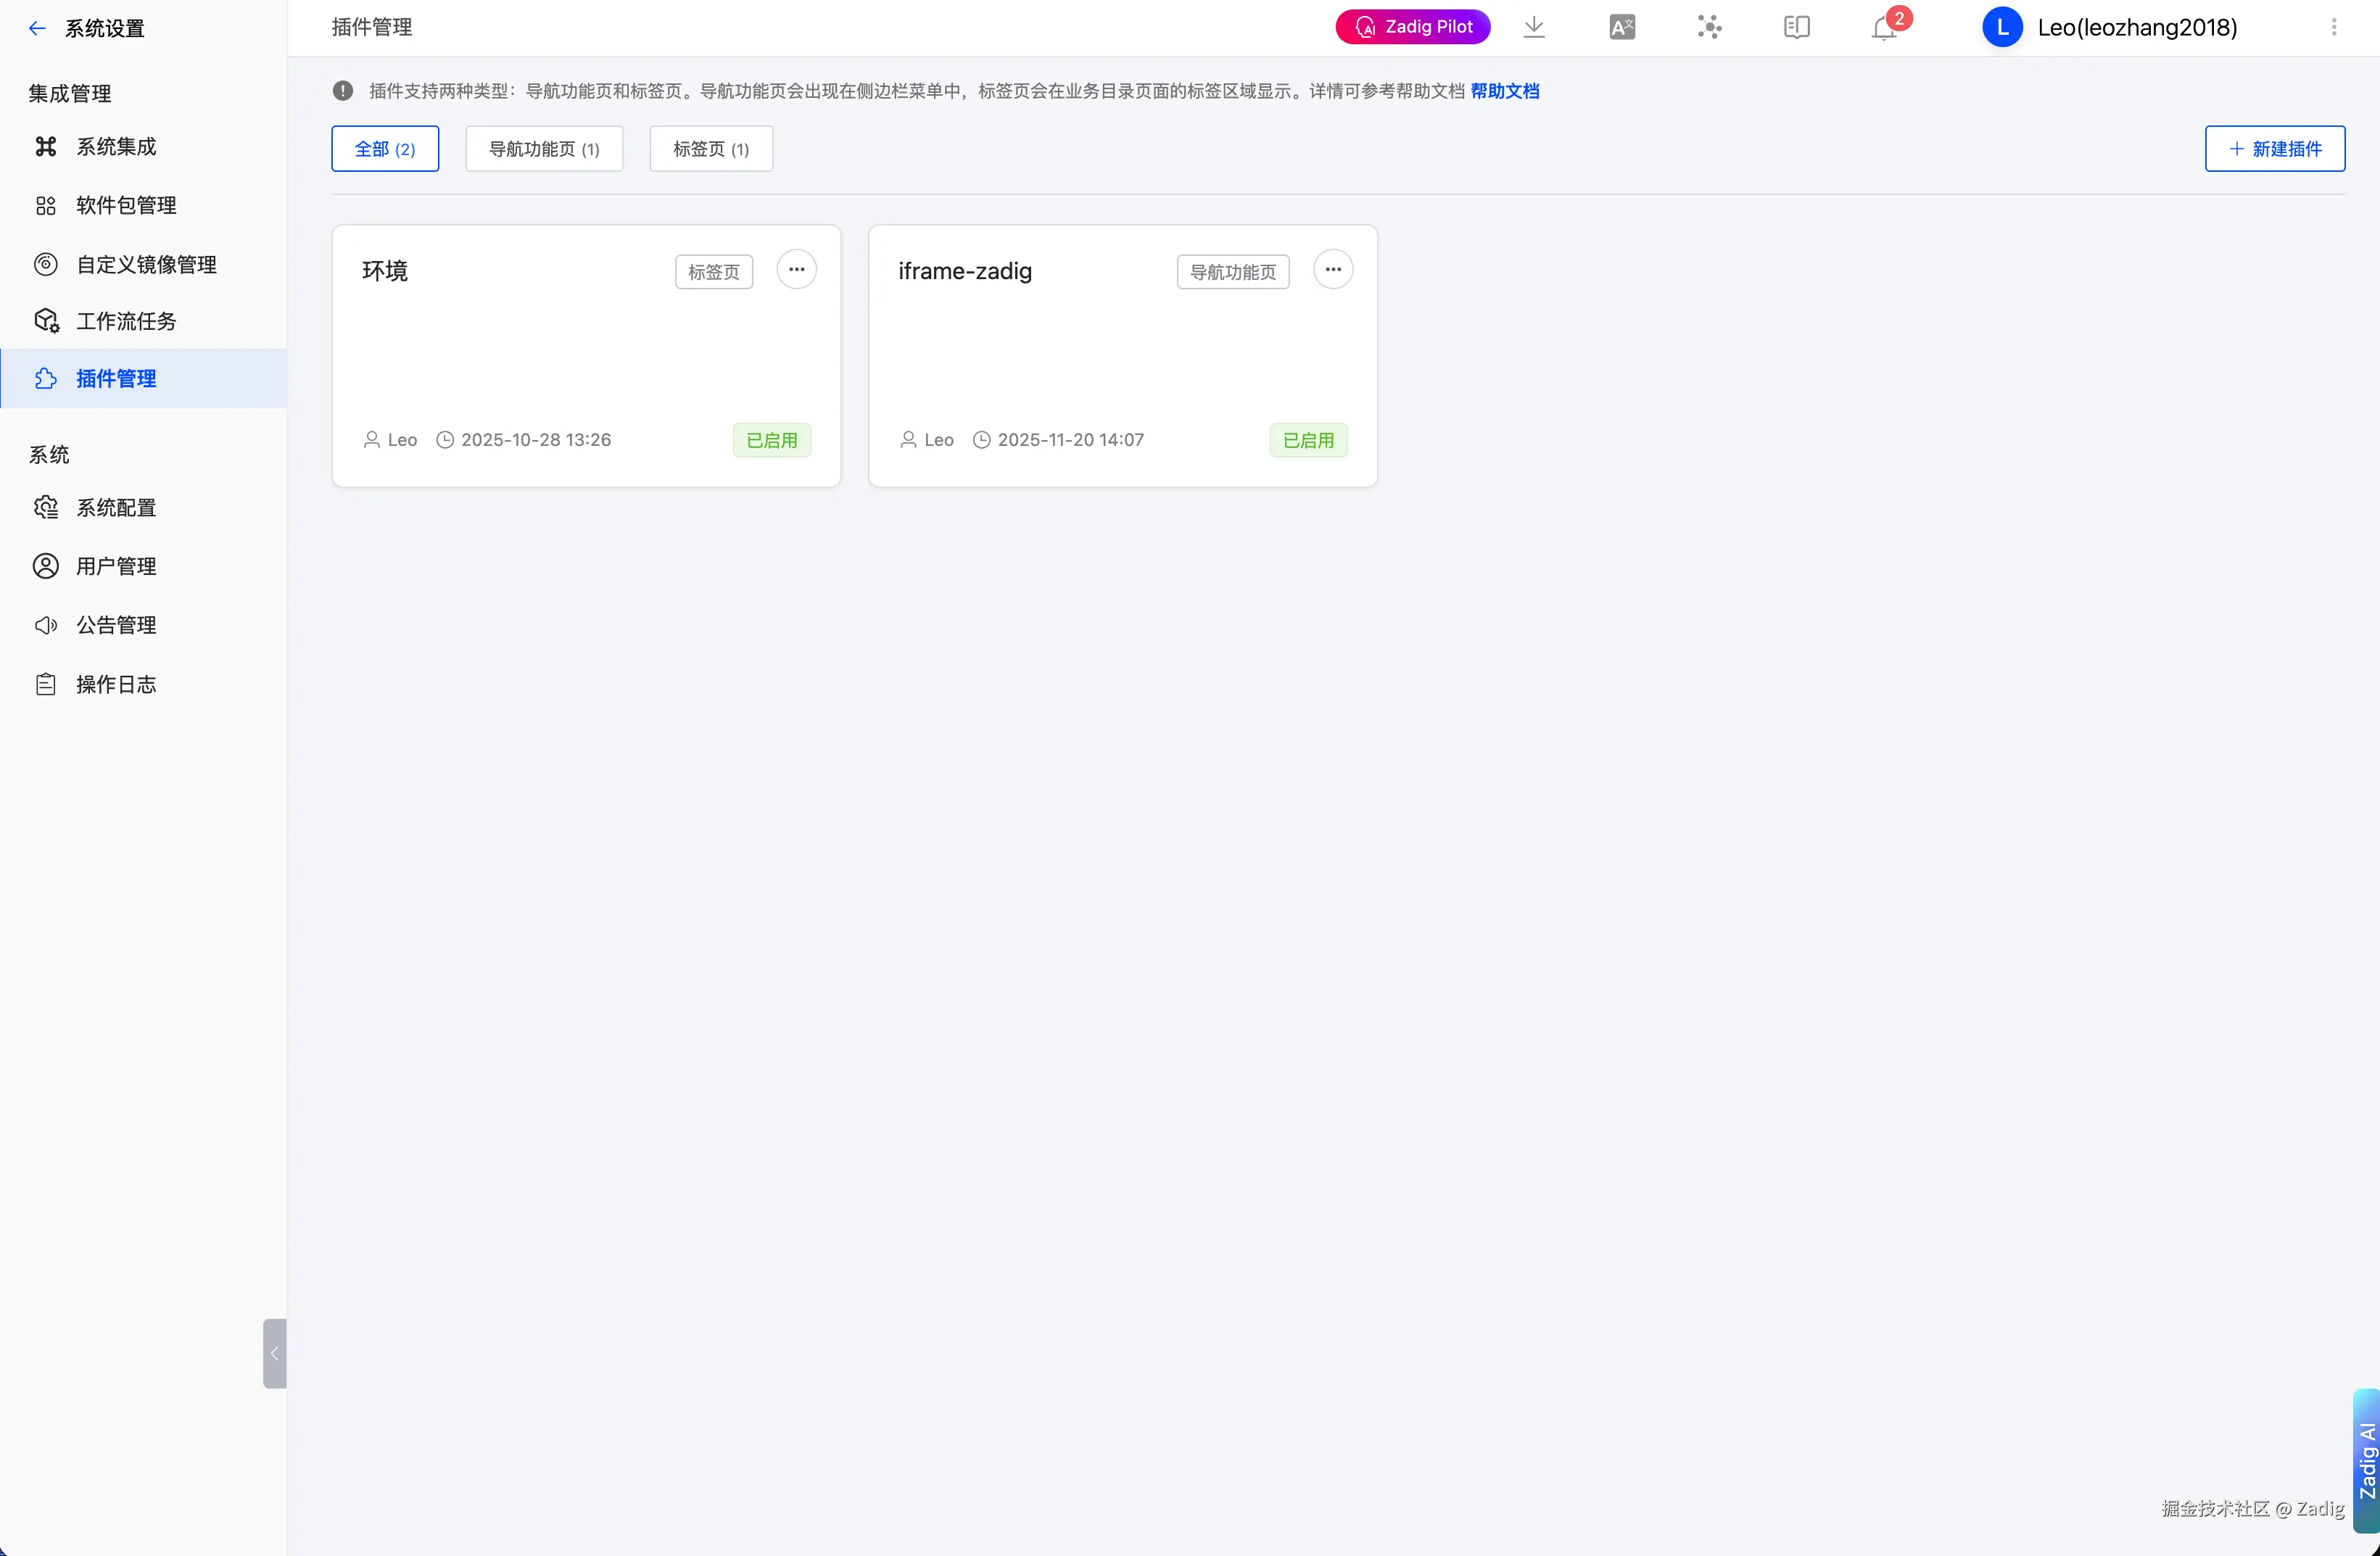Click the L user avatar
The image size is (2380, 1556).
click(x=2001, y=27)
